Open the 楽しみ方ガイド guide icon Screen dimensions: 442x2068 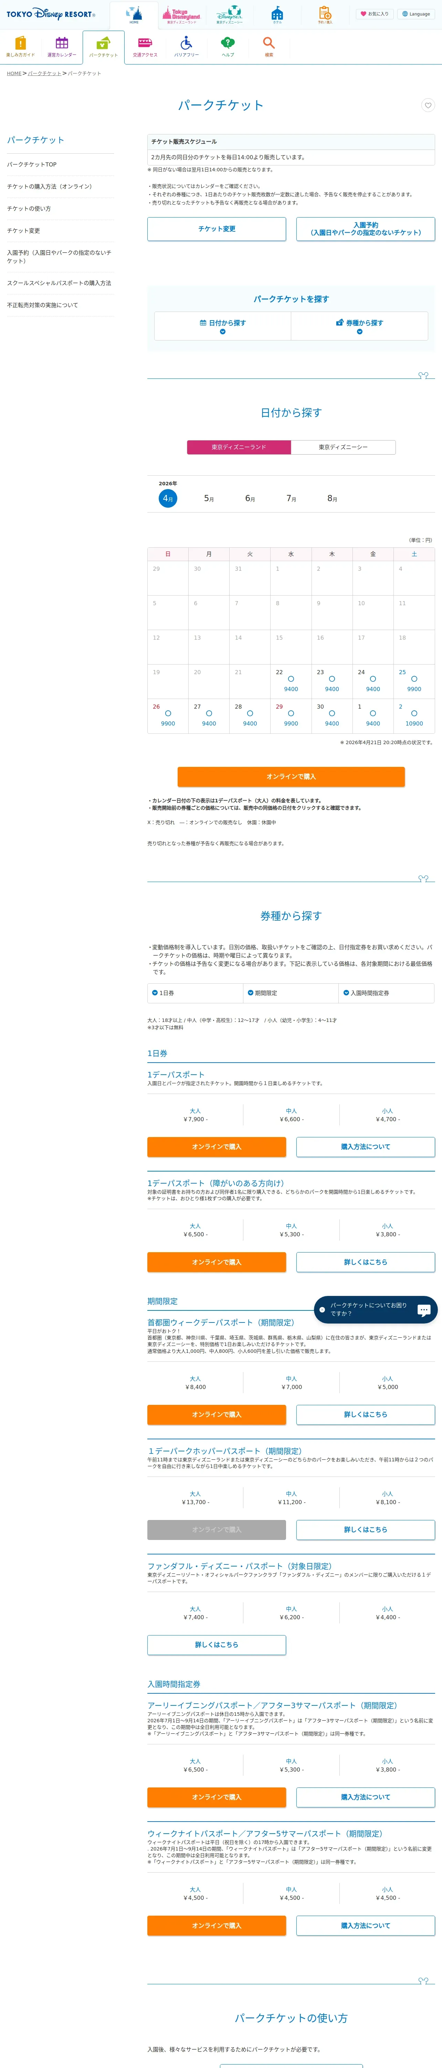tap(21, 47)
